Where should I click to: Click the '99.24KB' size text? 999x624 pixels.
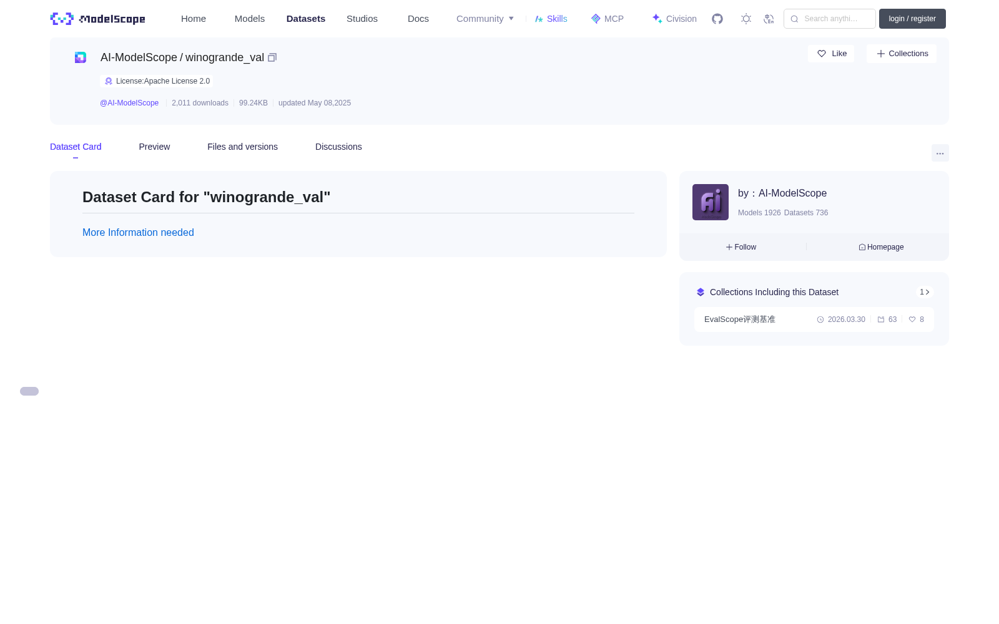(x=253, y=103)
